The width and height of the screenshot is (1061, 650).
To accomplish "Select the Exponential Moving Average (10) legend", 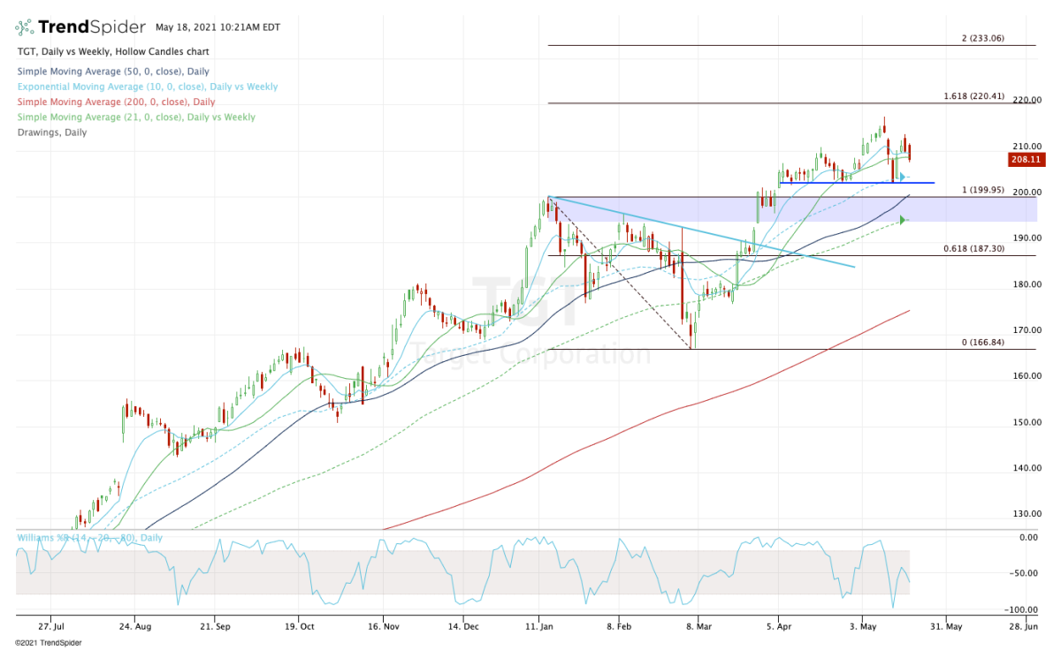I will point(147,87).
